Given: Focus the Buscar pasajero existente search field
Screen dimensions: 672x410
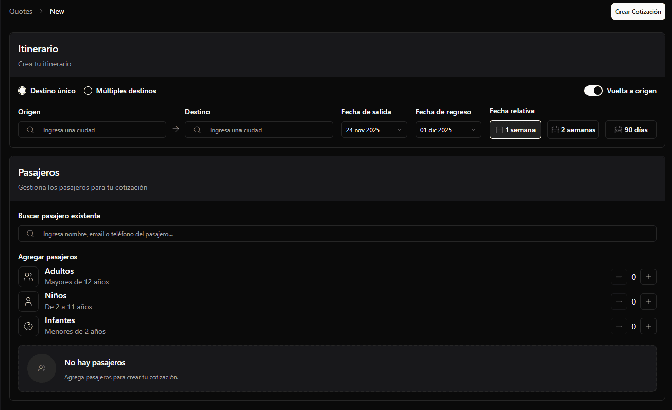Looking at the screenshot, I should (337, 234).
